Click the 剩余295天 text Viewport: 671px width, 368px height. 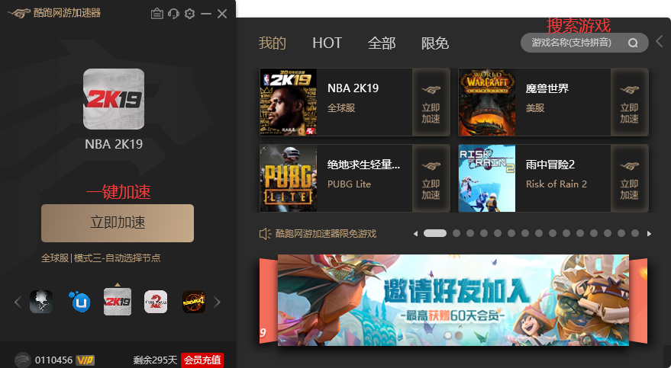155,360
